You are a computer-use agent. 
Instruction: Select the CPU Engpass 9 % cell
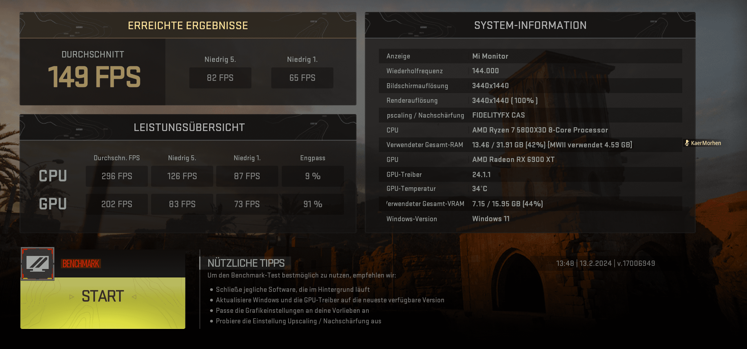tap(313, 176)
